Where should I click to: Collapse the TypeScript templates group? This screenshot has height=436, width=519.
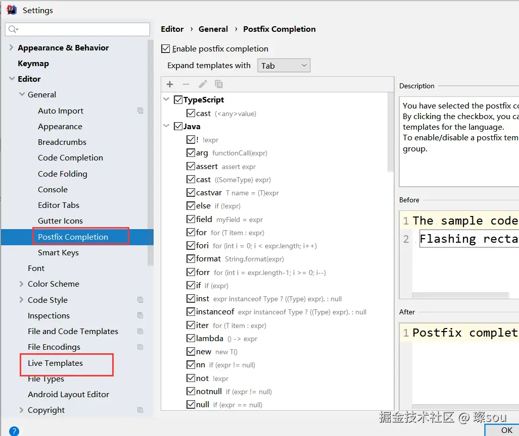click(166, 99)
